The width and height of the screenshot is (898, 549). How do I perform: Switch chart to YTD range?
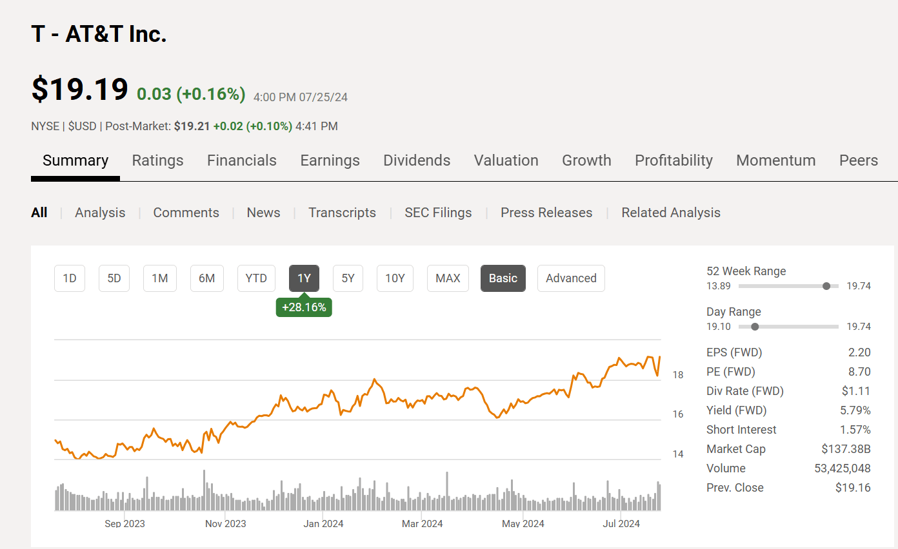256,278
